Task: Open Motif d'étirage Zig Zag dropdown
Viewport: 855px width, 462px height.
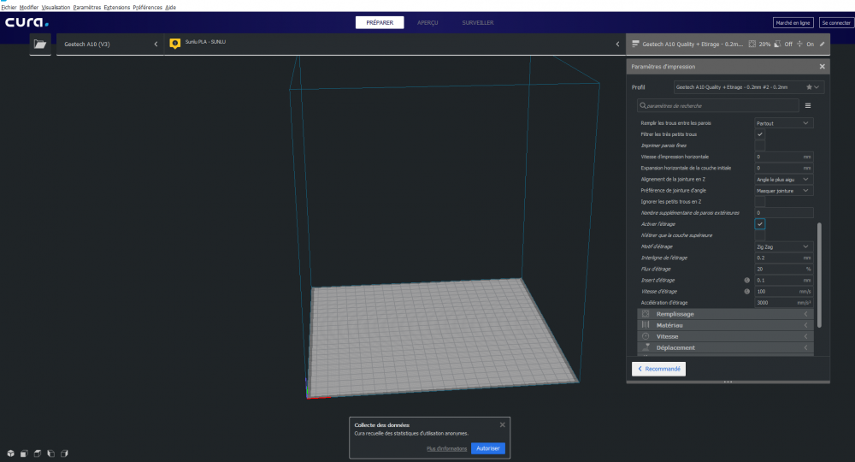Action: (x=784, y=246)
